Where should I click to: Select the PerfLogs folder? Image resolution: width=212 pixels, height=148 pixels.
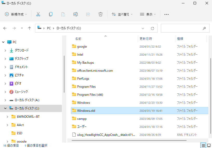83,79
